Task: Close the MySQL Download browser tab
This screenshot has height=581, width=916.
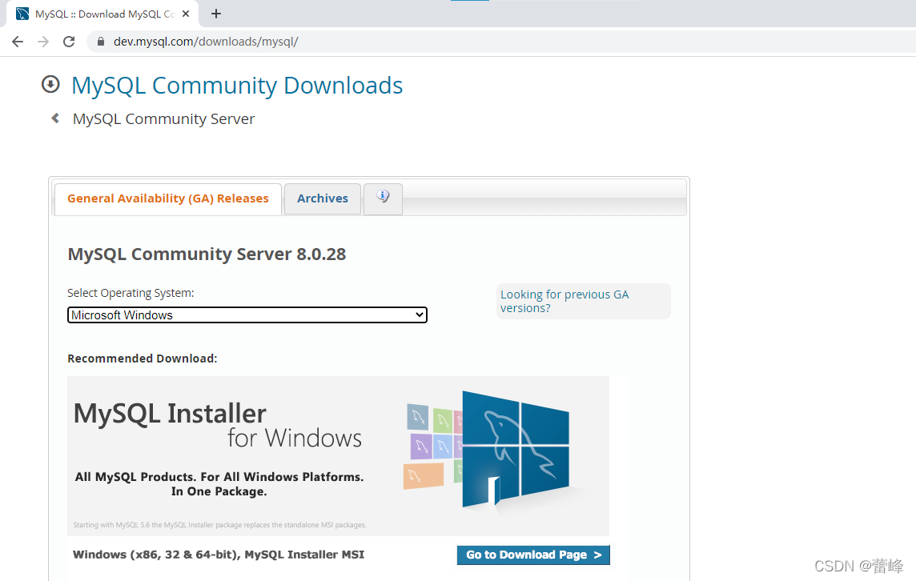Action: 186,14
